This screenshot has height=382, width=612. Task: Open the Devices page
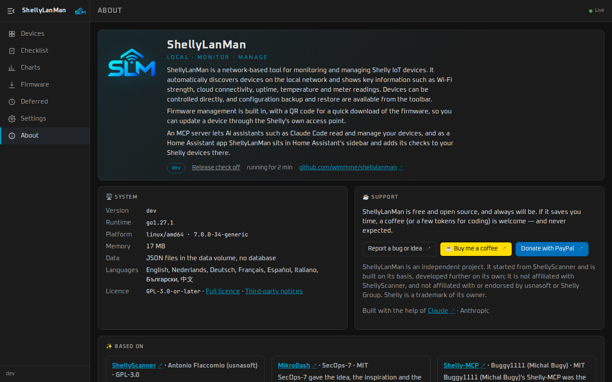45,34
